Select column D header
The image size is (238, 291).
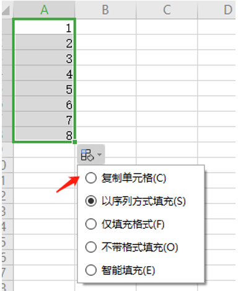click(x=216, y=9)
